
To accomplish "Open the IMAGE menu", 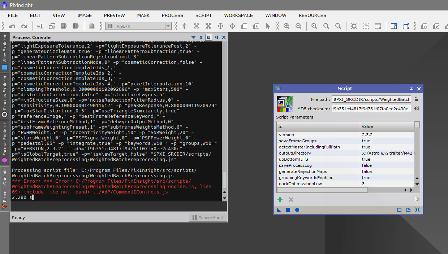I will click(85, 15).
